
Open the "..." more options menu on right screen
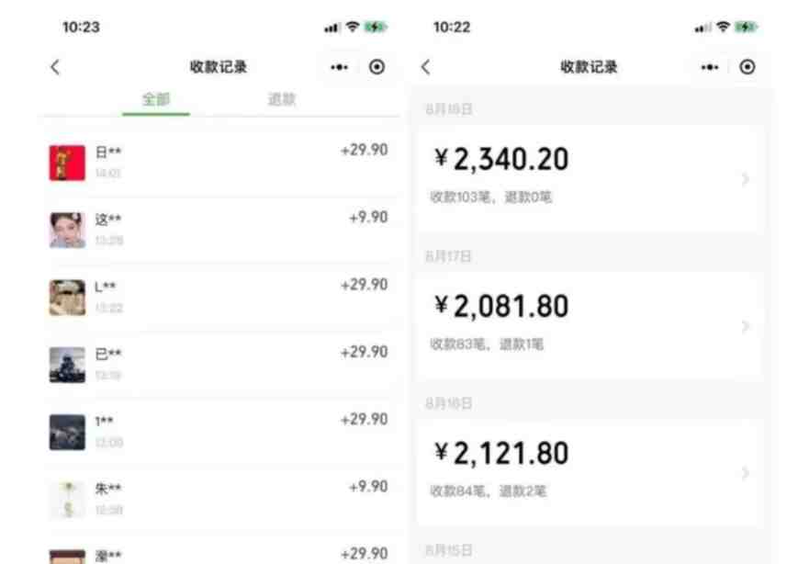point(709,66)
